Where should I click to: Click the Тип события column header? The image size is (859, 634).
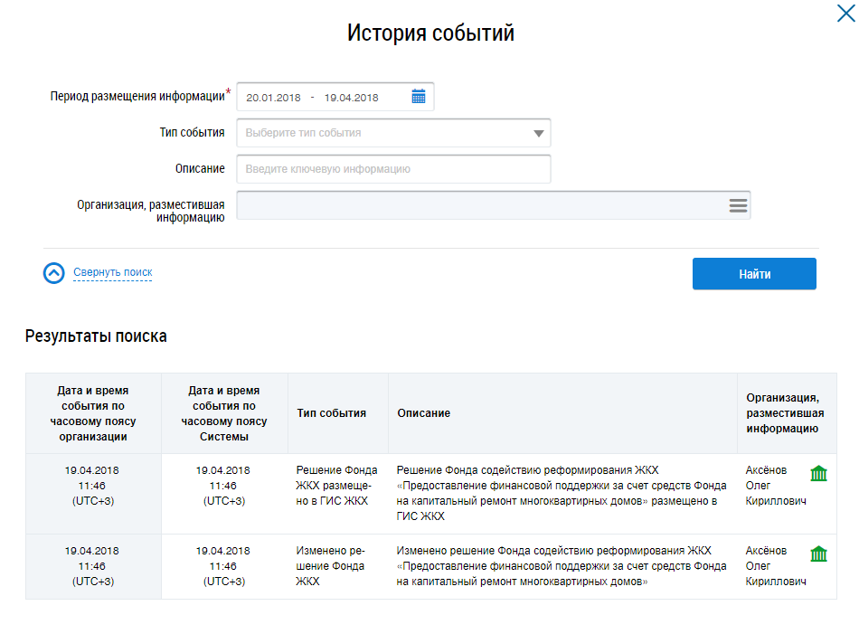(x=332, y=413)
